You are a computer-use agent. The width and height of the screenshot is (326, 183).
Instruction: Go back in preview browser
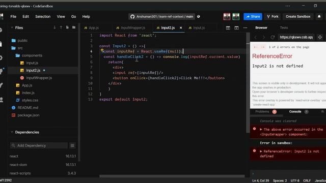[x=256, y=37]
